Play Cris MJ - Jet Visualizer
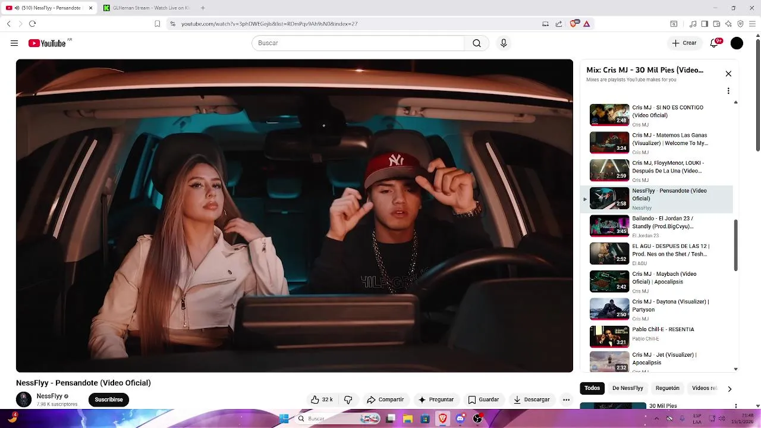 pyautogui.click(x=656, y=361)
